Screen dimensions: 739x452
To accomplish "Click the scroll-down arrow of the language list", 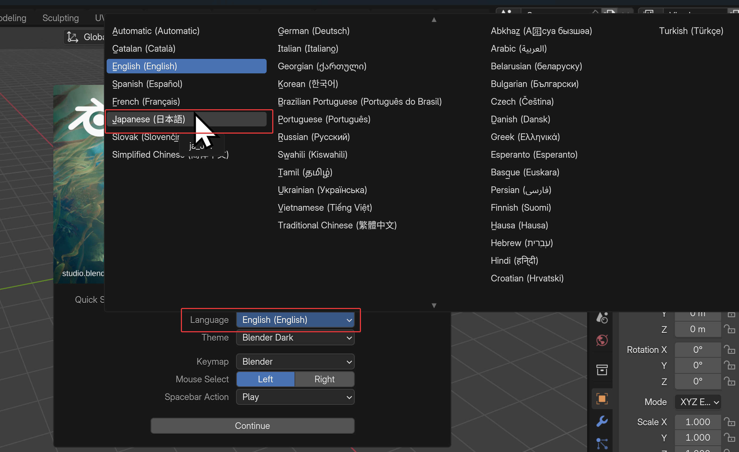I will click(x=434, y=306).
